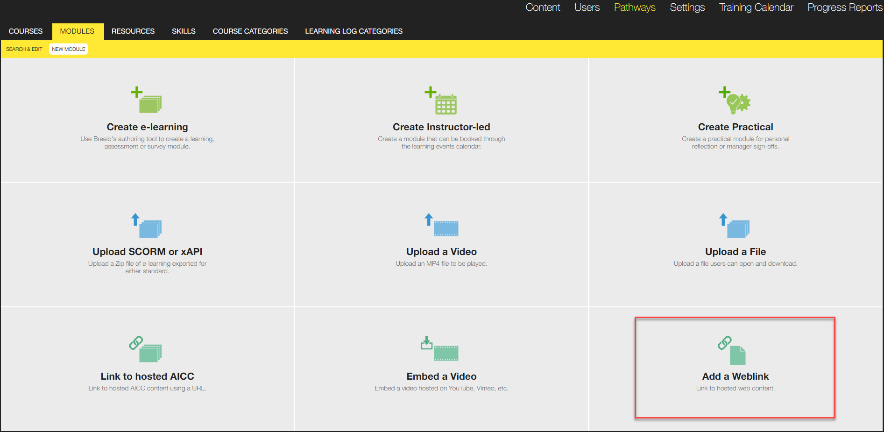Click 'Upload an MP4 file to be played' text
884x432 pixels.
(441, 263)
